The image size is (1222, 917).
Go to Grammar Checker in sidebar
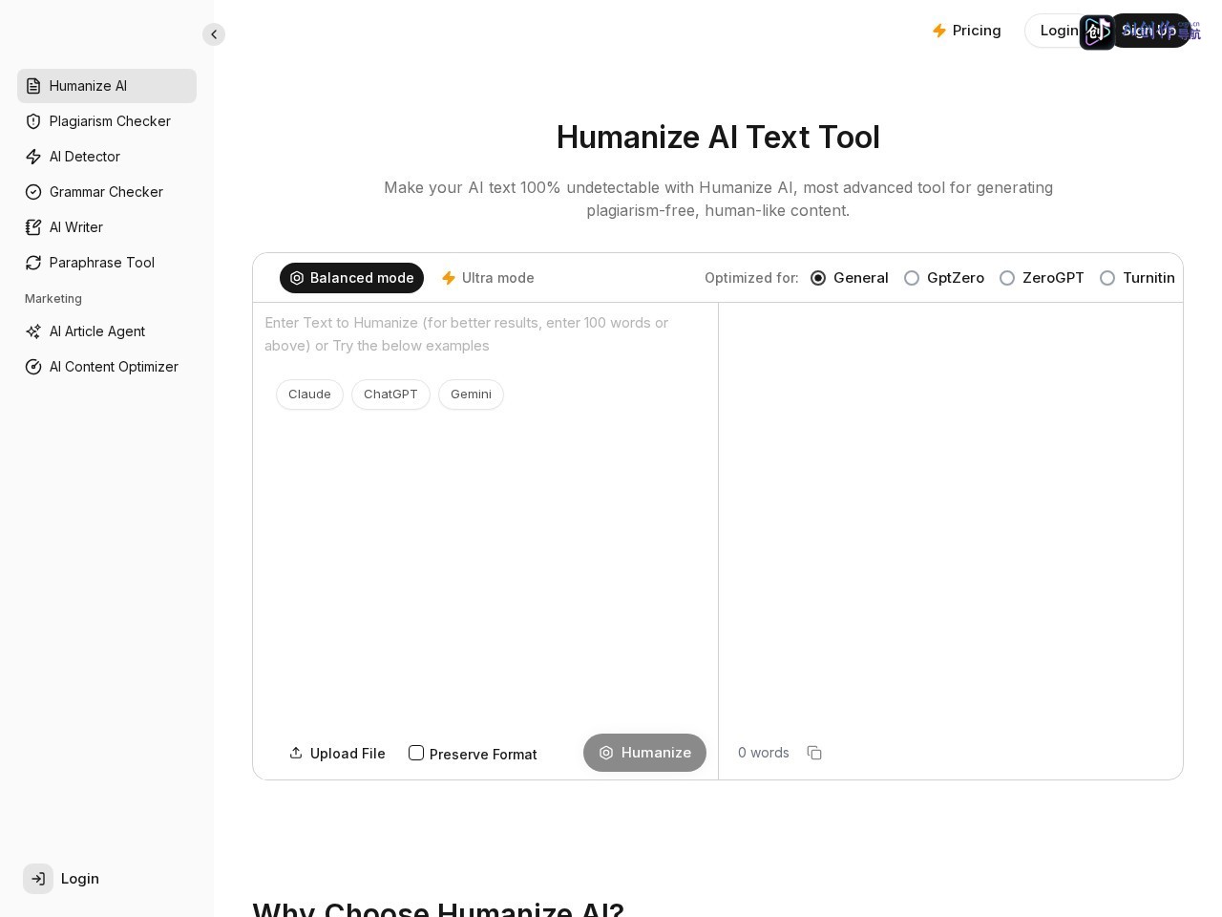(107, 192)
